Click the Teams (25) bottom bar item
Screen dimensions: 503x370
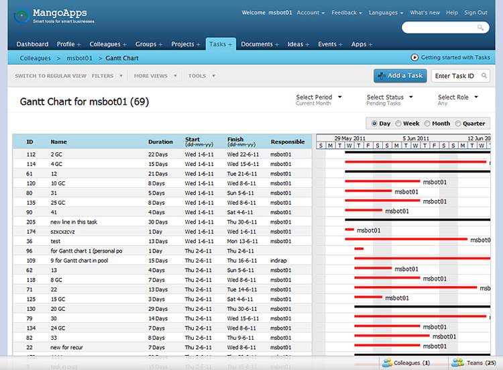(473, 363)
